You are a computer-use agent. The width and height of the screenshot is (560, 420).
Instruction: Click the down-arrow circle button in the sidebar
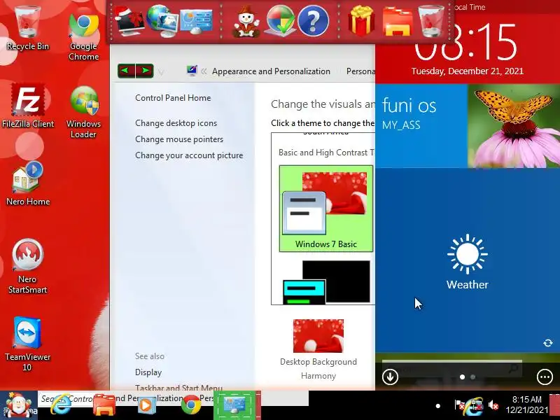(390, 377)
